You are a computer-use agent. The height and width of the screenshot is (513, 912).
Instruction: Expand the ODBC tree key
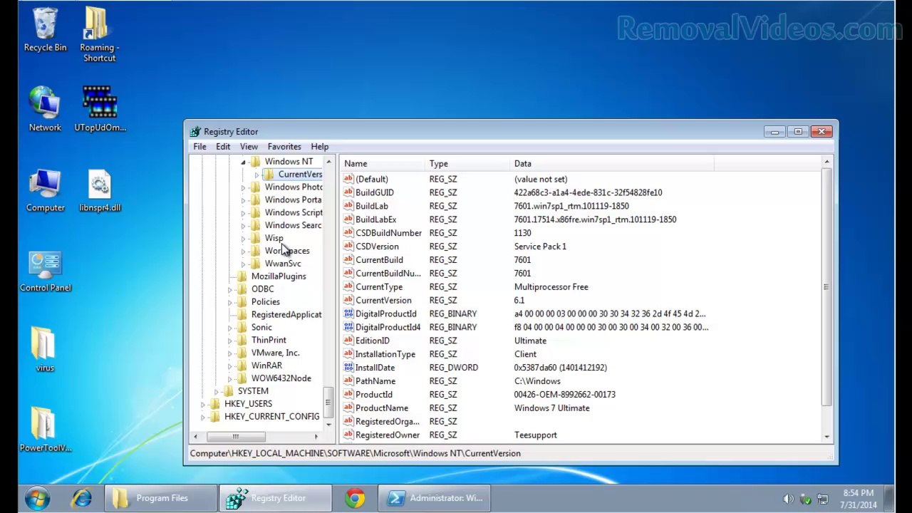(229, 289)
